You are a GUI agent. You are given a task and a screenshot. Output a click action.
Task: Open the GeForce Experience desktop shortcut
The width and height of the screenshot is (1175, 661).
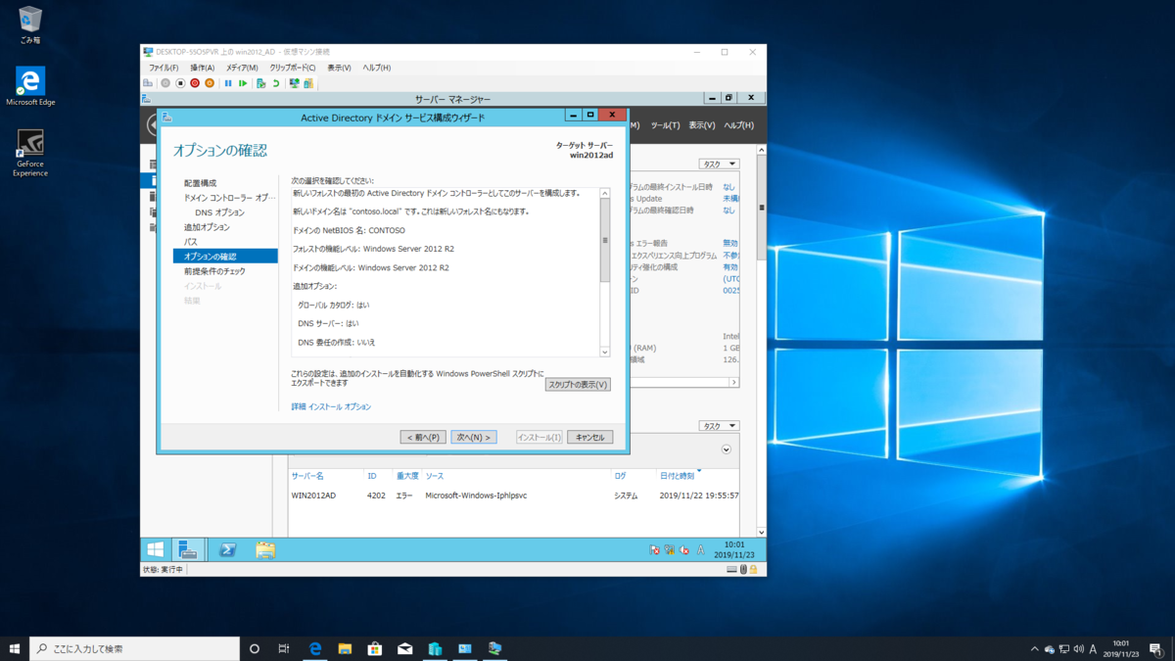click(x=30, y=154)
